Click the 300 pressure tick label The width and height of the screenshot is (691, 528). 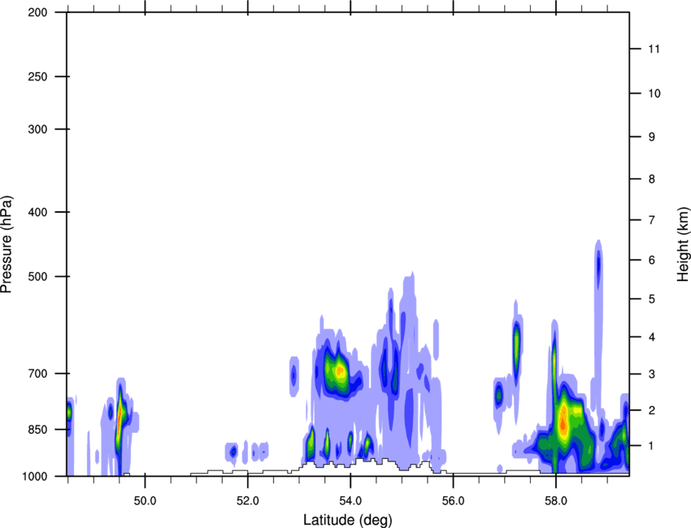tap(38, 129)
